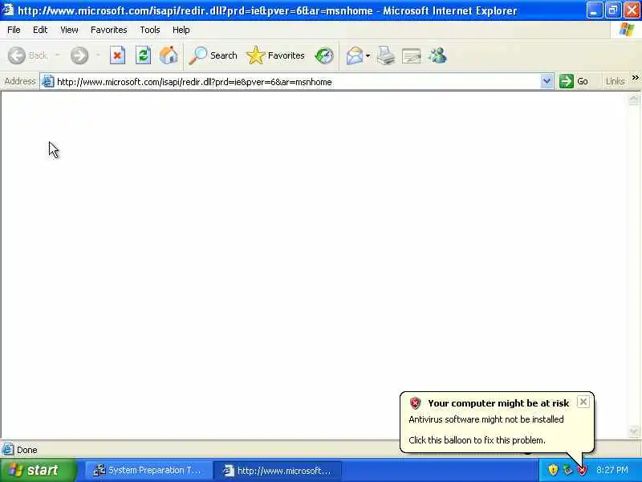
Task: Click the page icon in address bar
Action: tap(48, 82)
